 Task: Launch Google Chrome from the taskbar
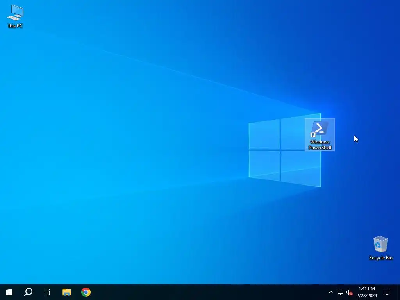86,292
